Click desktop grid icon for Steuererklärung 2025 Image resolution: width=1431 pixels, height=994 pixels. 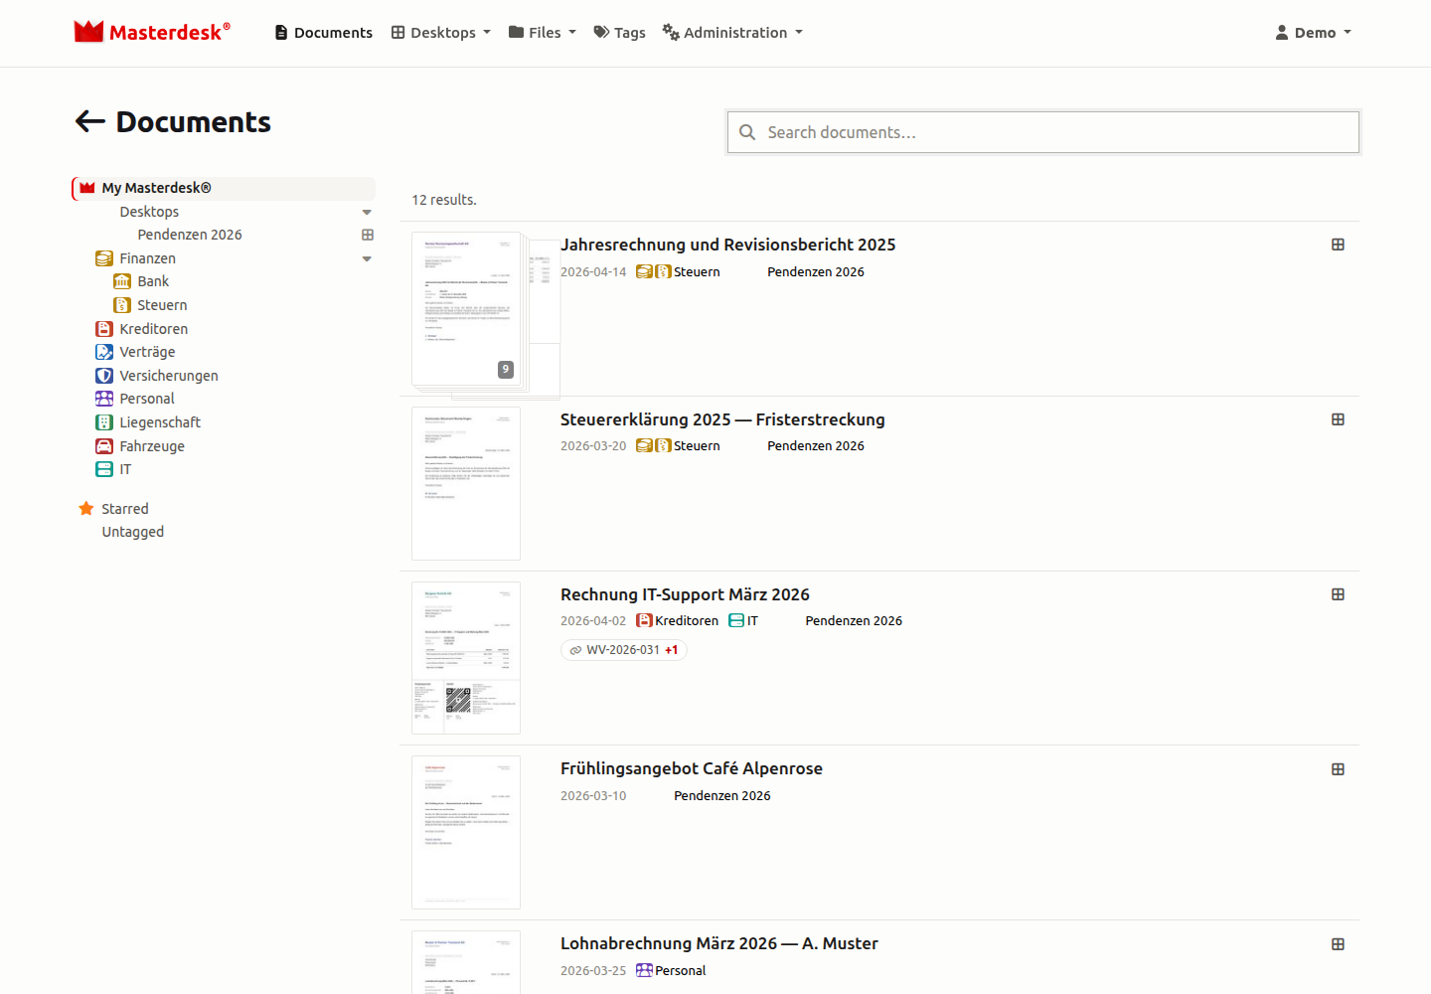[1339, 419]
